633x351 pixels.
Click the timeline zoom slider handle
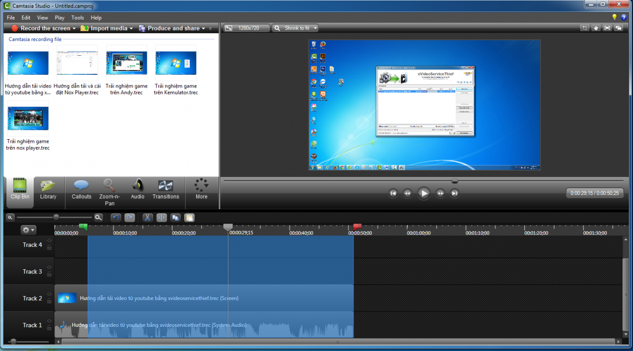pyautogui.click(x=56, y=217)
